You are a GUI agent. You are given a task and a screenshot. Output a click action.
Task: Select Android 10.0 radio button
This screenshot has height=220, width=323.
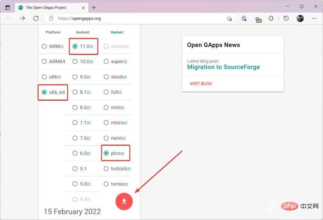(x=75, y=61)
